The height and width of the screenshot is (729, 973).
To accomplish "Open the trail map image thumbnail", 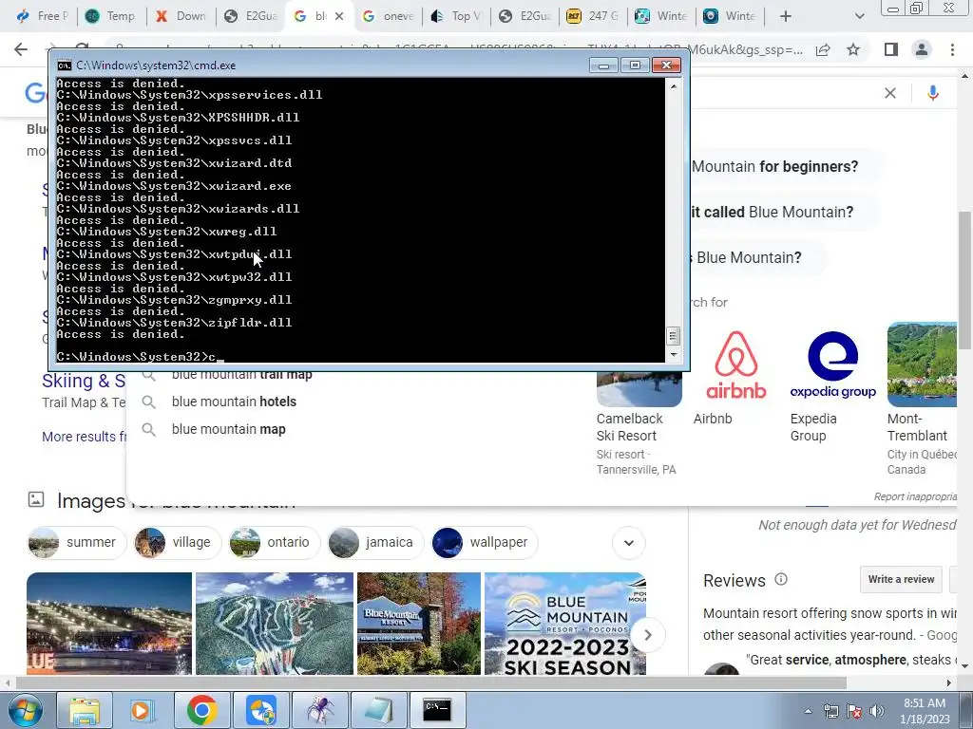I will [x=275, y=623].
